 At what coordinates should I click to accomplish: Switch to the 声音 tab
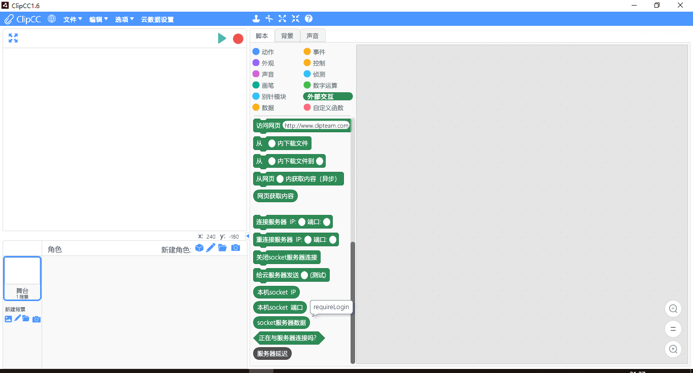click(313, 35)
